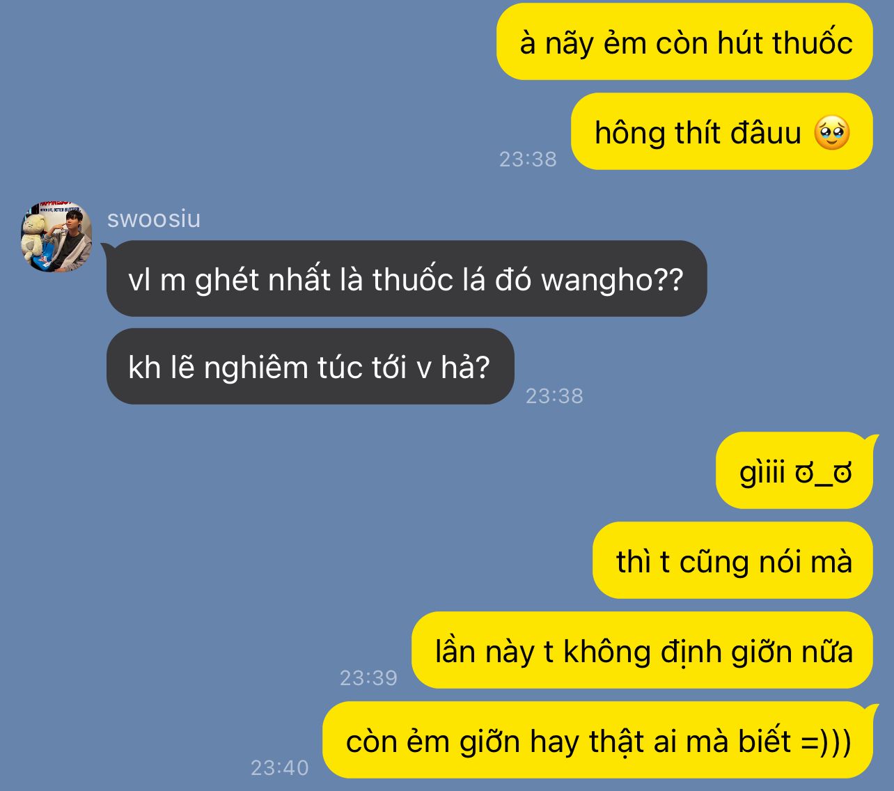This screenshot has width=894, height=791.
Task: Click the '=)))' smiley at message end
Action: pyautogui.click(x=826, y=742)
